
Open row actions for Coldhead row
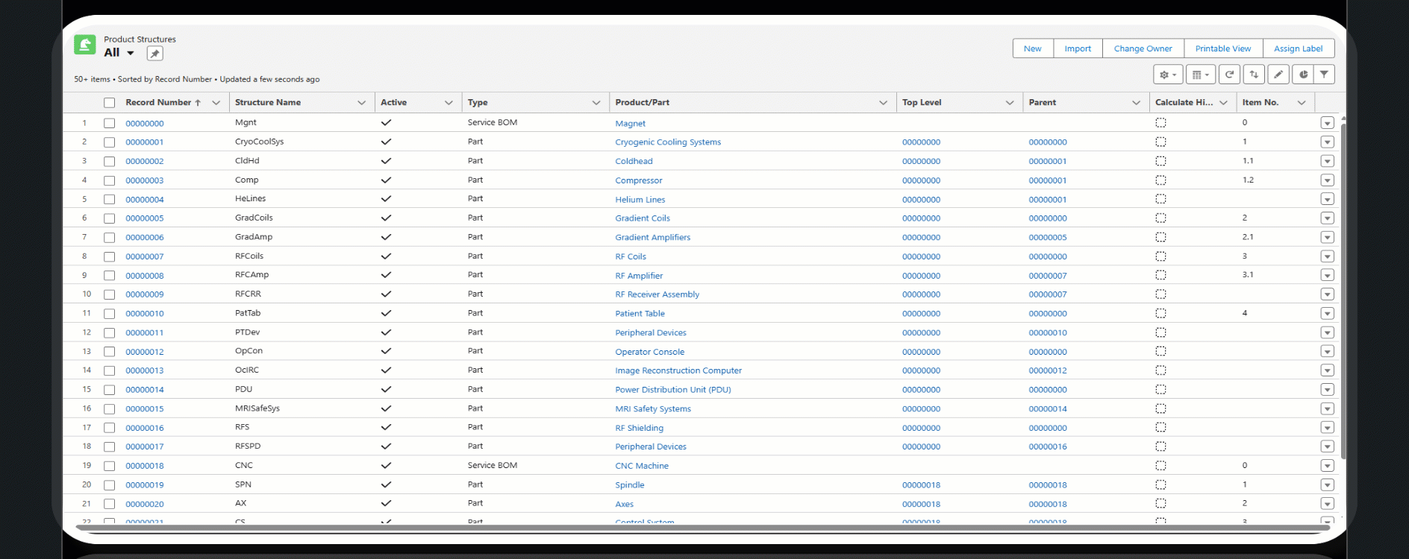click(x=1327, y=161)
